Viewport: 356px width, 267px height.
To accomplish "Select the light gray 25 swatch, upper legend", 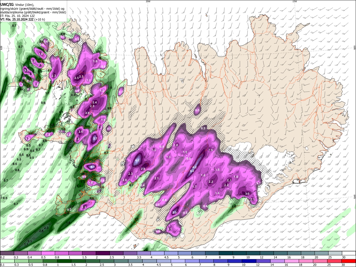I will [x=335, y=253].
